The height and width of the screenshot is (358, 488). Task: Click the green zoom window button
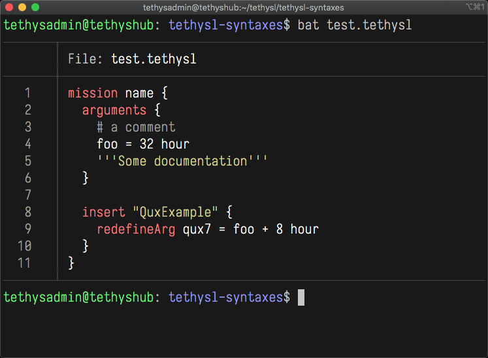tap(35, 7)
